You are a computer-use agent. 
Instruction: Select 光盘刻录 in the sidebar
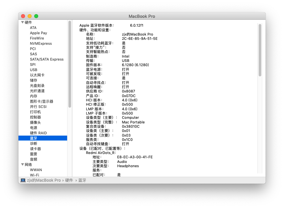(37, 86)
